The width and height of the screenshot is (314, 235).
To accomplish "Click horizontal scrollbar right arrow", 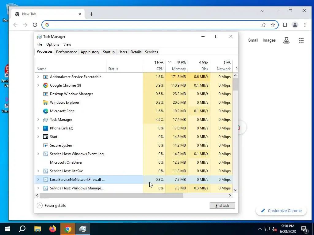I will pyautogui.click(x=230, y=196).
